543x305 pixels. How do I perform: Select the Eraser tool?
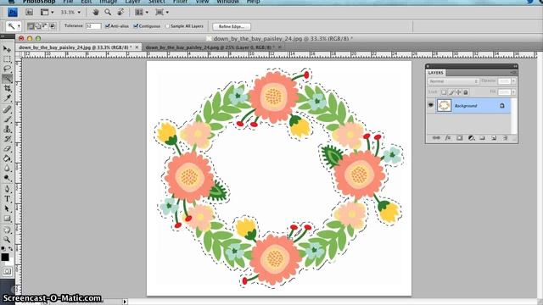[7, 149]
